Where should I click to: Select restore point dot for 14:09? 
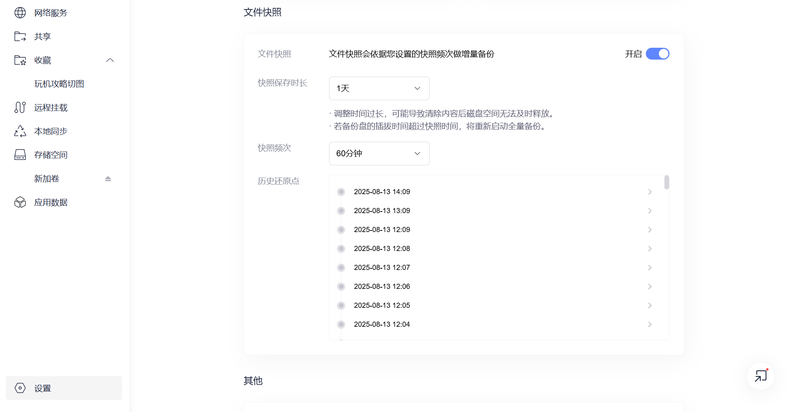(x=341, y=192)
